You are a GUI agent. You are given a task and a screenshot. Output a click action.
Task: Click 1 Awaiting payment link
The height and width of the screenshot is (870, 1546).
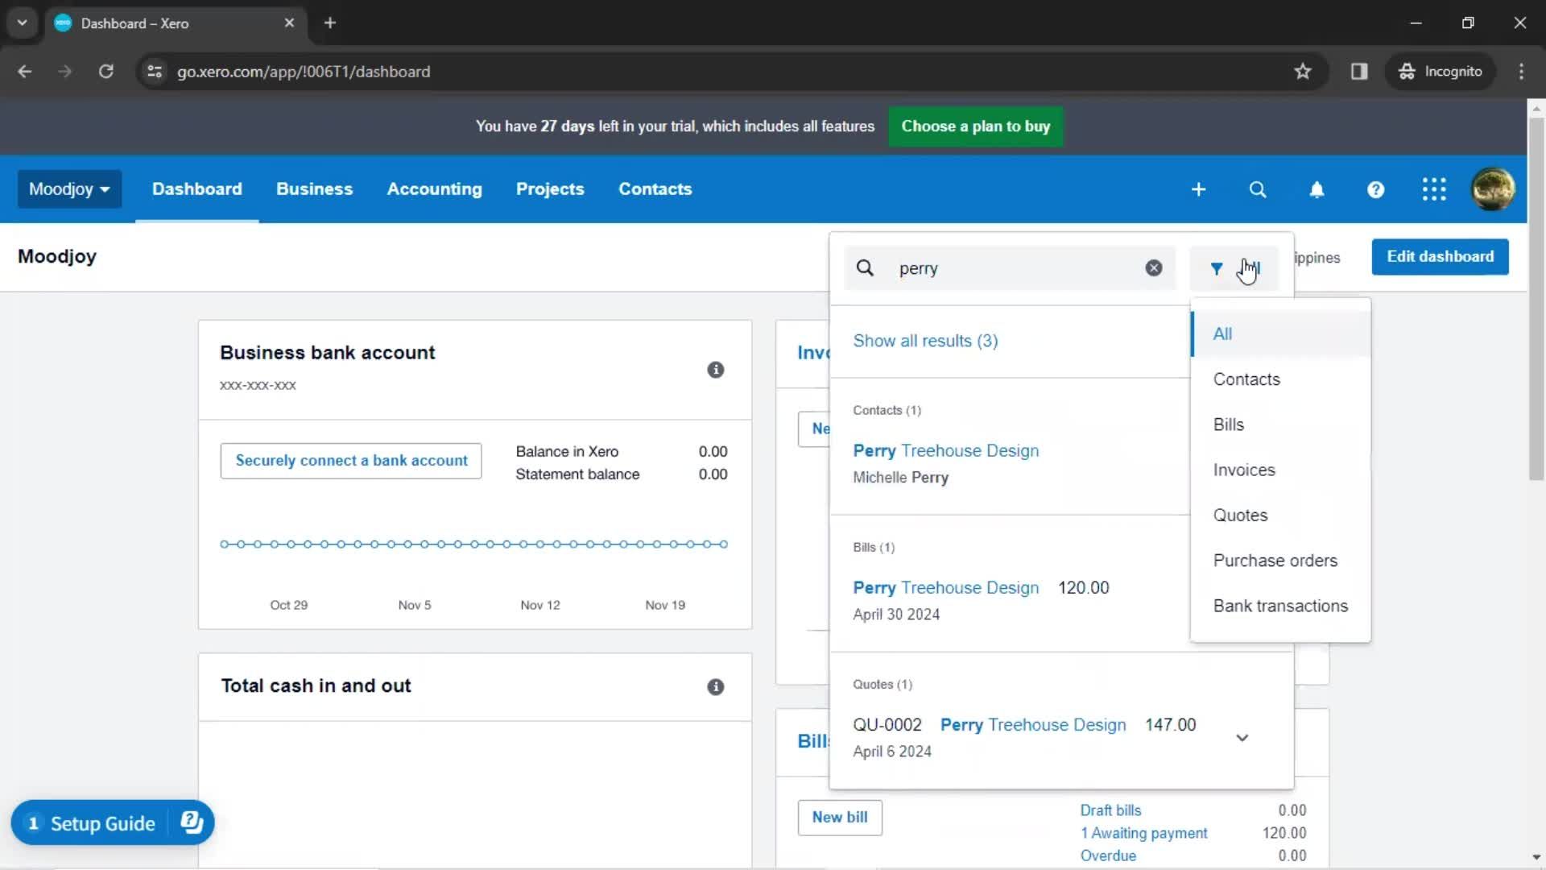pos(1143,833)
